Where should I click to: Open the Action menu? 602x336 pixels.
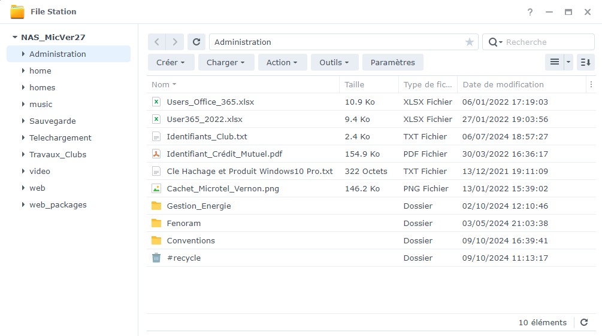(282, 62)
